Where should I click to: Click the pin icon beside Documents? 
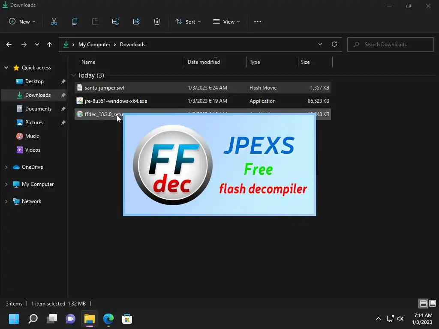pyautogui.click(x=63, y=109)
